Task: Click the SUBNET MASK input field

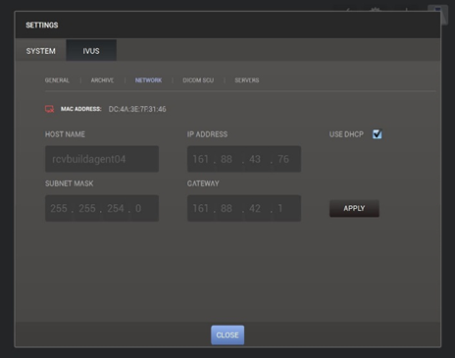Action: [102, 208]
